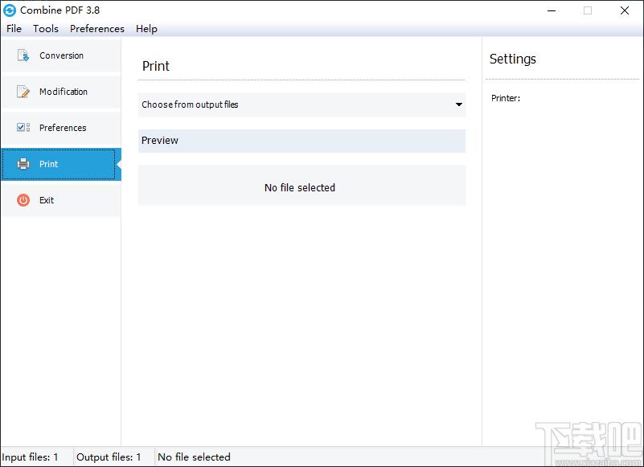Switch to the Modification section
644x467 pixels.
point(63,92)
